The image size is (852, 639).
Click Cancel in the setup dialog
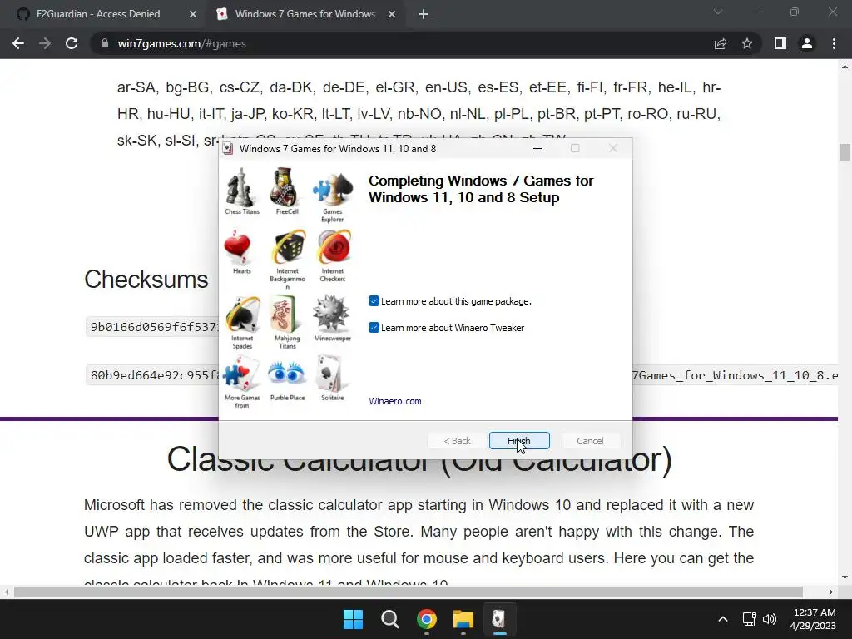[590, 441]
